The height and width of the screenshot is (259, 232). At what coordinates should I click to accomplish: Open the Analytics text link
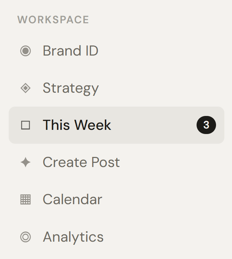click(73, 237)
